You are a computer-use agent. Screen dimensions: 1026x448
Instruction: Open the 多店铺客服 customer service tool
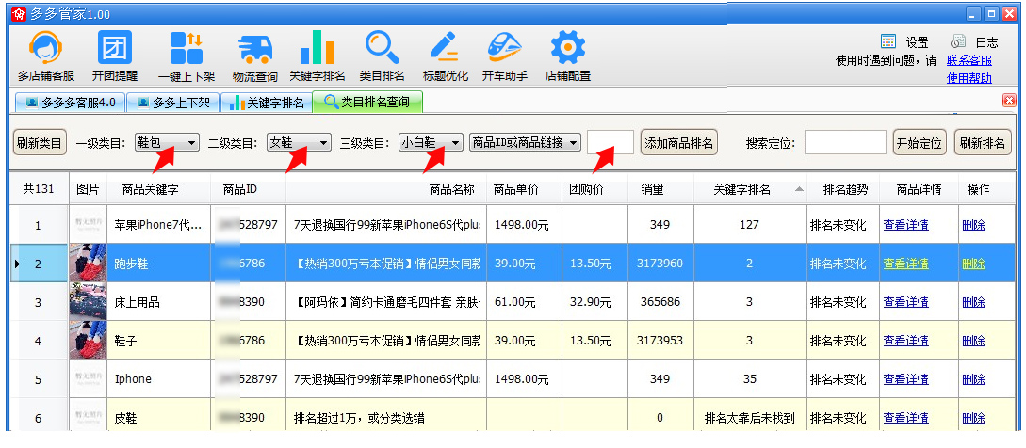point(46,56)
